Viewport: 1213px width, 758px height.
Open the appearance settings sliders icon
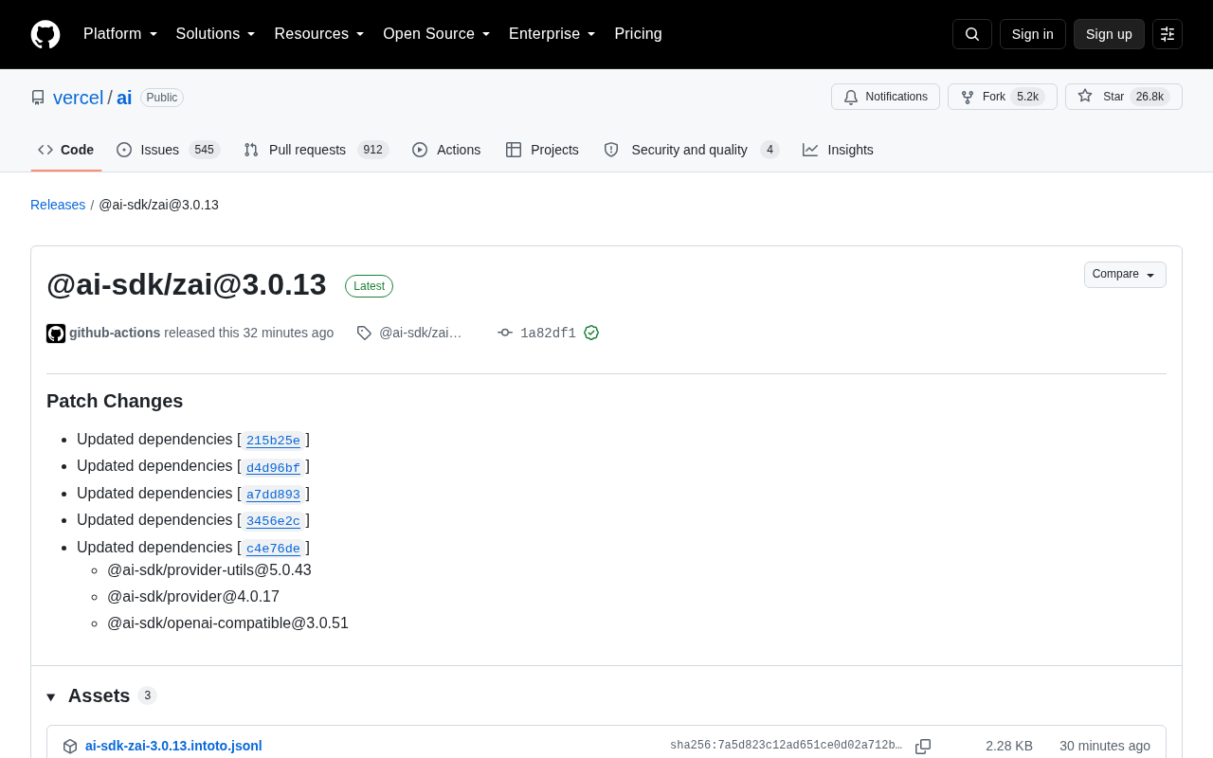pos(1168,34)
